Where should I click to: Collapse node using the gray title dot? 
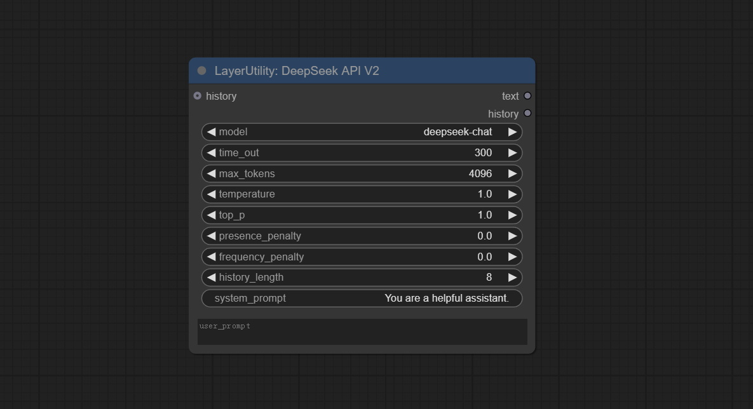(x=202, y=70)
